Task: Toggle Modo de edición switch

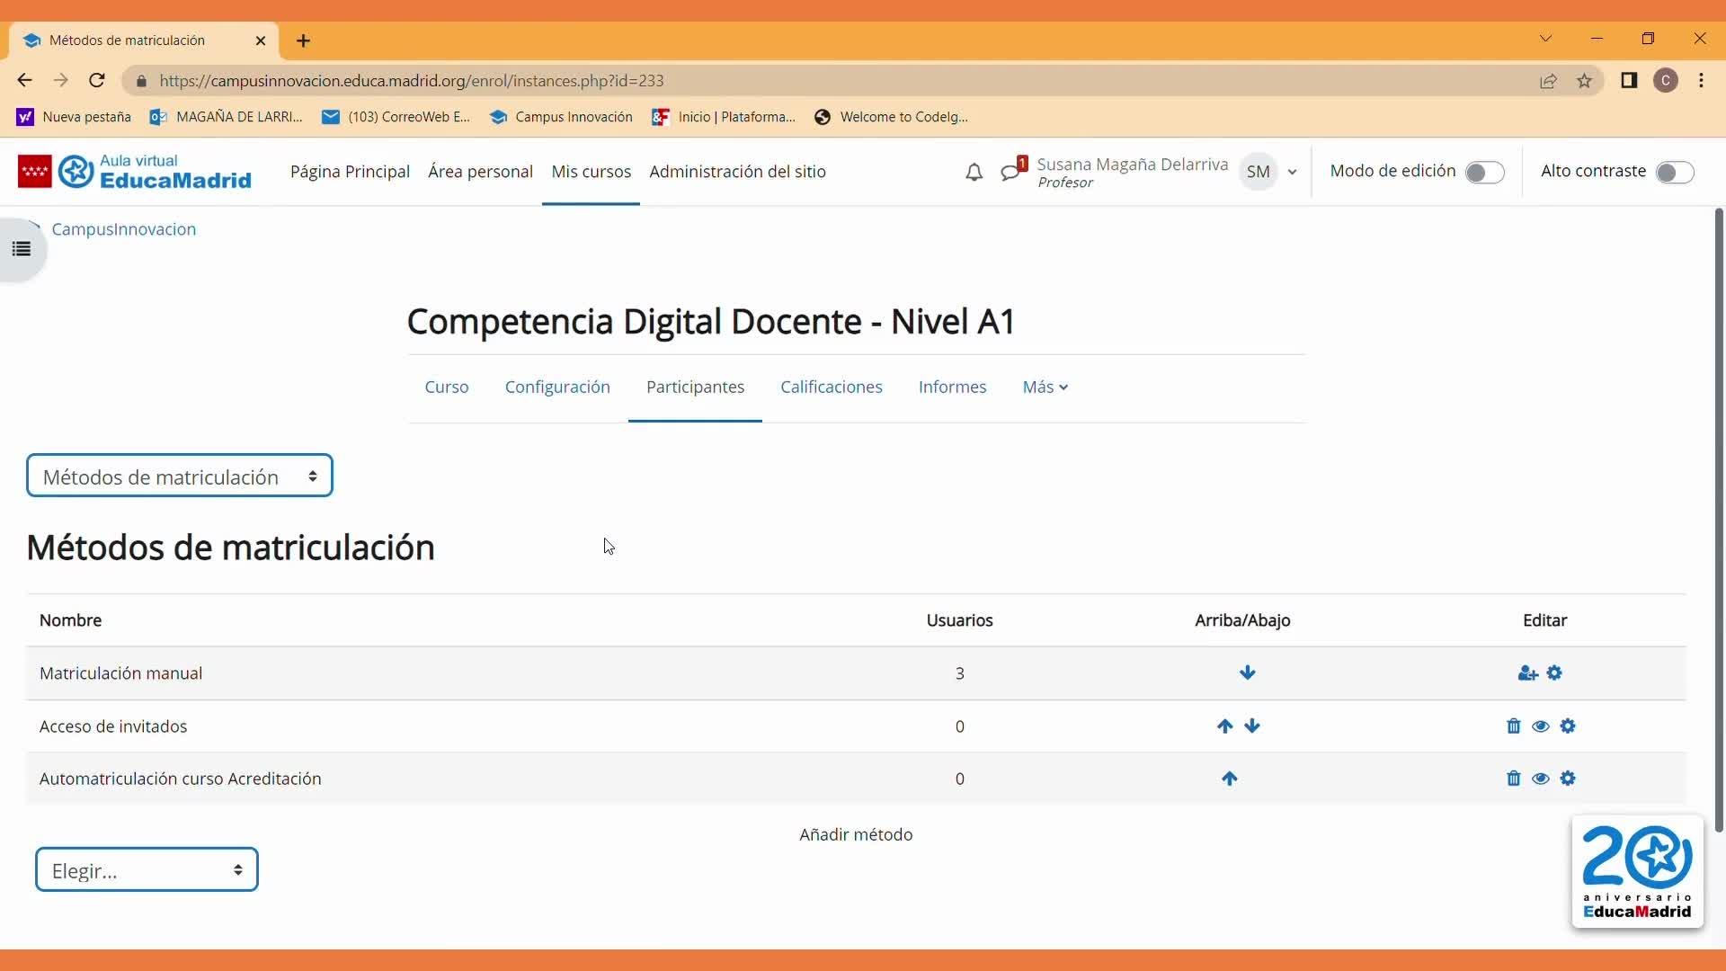Action: point(1484,173)
